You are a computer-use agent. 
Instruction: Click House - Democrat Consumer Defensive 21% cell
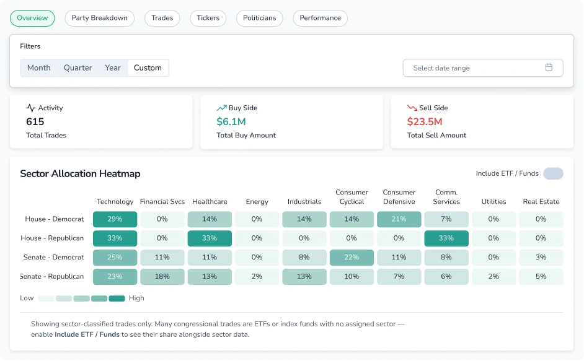pyautogui.click(x=399, y=219)
